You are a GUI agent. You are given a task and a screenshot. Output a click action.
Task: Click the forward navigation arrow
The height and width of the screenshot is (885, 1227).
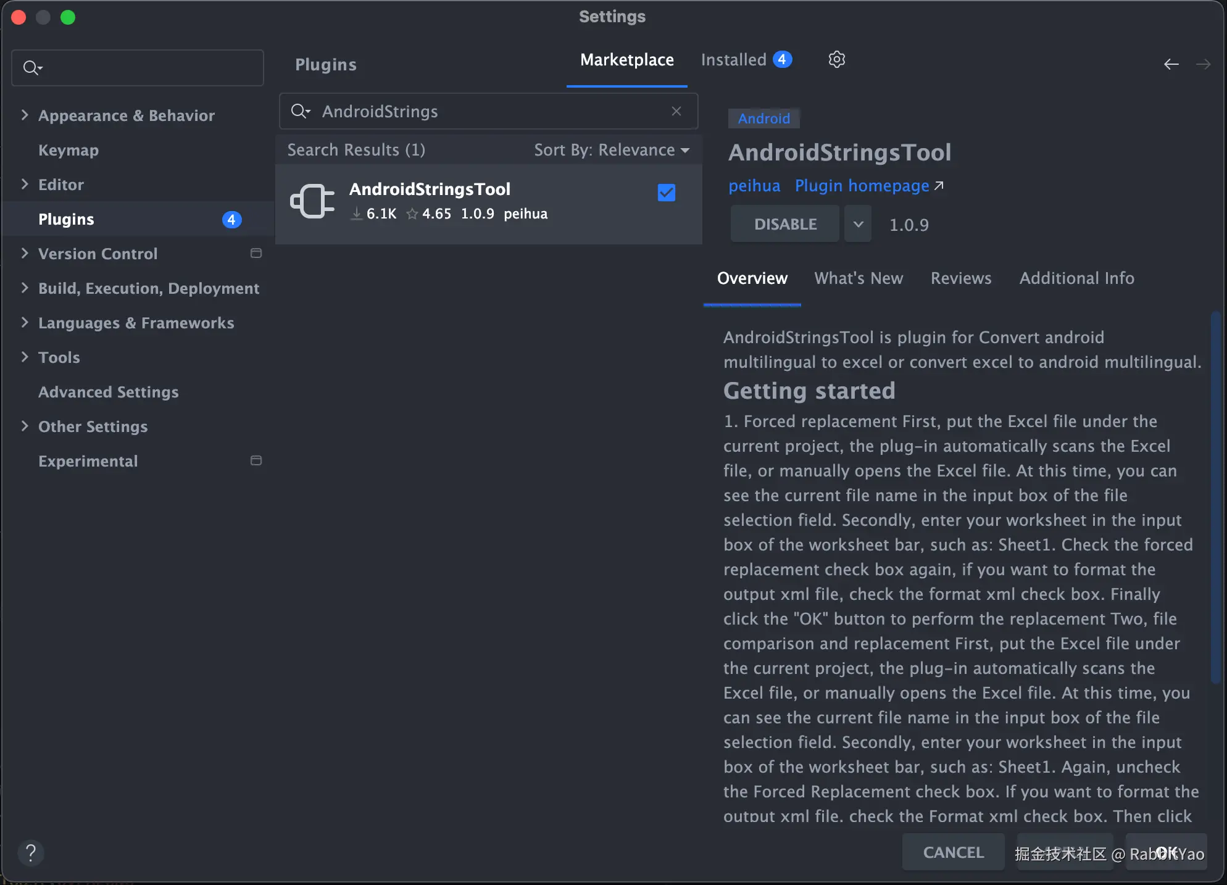point(1203,64)
